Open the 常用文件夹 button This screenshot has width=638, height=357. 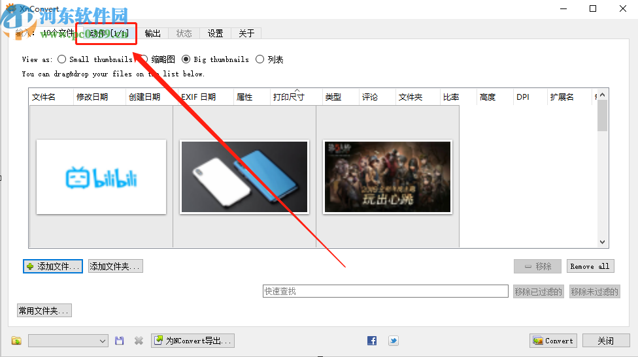click(x=44, y=311)
